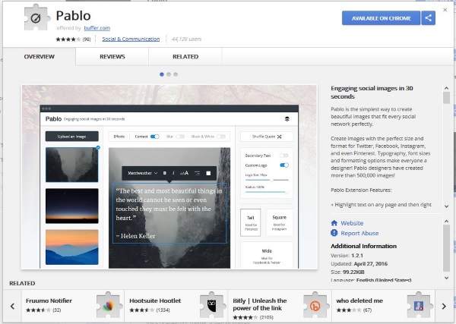Click the Updated April 27, 2016 text
456x324 pixels.
pos(359,263)
